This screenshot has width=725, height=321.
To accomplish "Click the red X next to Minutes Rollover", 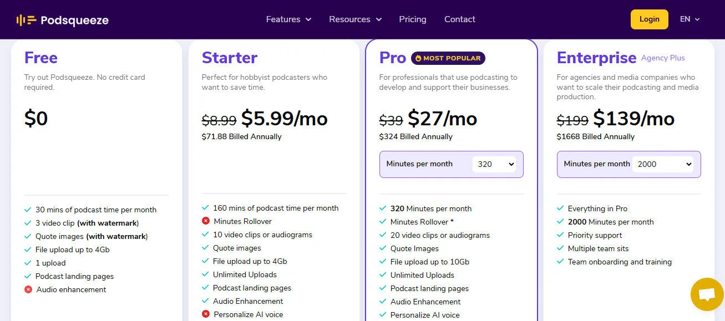I will (205, 221).
